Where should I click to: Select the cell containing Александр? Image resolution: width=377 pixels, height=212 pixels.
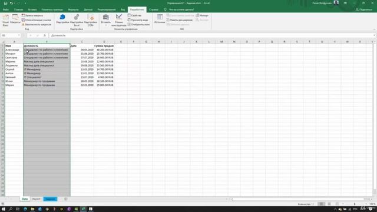click(14, 49)
